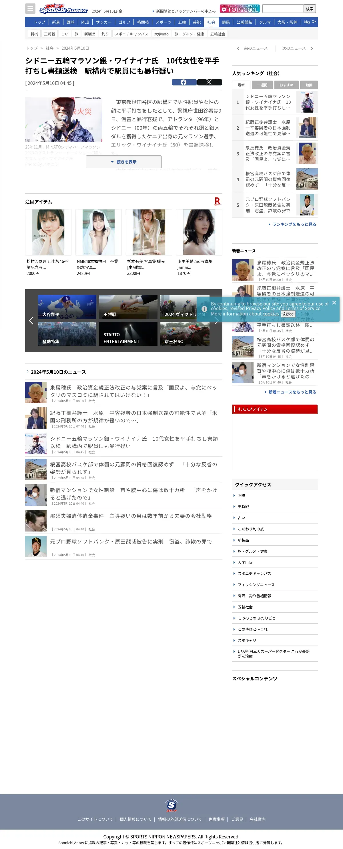Open quick access スポキャリ link
Screen dimensions: 343x849
[x=247, y=640]
